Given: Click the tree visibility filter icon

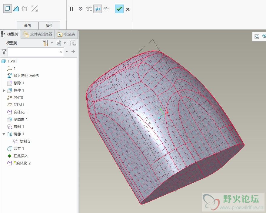Looking at the screenshot, I should (73, 43).
